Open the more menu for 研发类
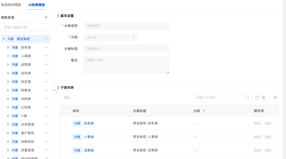Viewport: 286px width, 159px height. click(46, 82)
